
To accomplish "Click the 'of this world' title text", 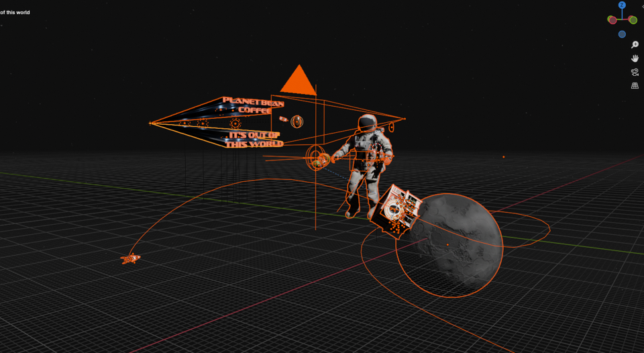I will [15, 12].
